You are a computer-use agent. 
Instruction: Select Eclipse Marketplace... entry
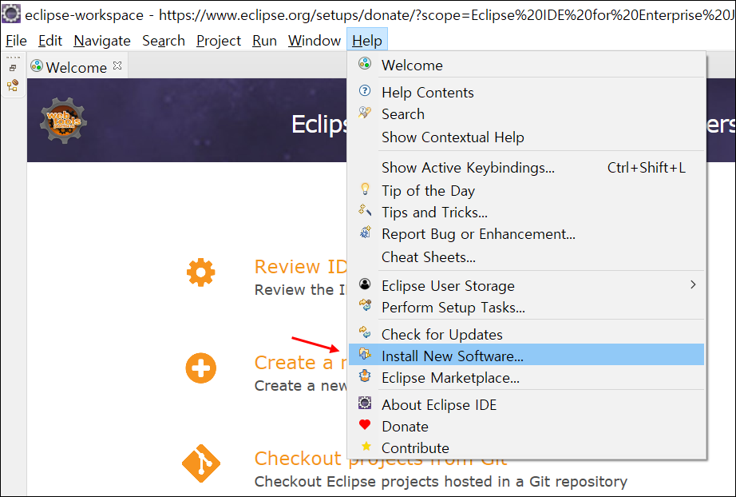[x=526, y=378]
